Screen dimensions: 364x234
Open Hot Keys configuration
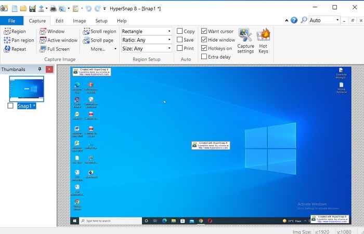coord(263,41)
